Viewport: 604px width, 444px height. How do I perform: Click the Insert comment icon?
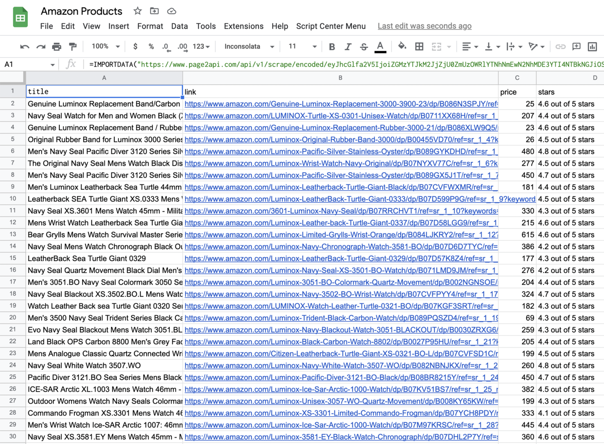pos(577,46)
